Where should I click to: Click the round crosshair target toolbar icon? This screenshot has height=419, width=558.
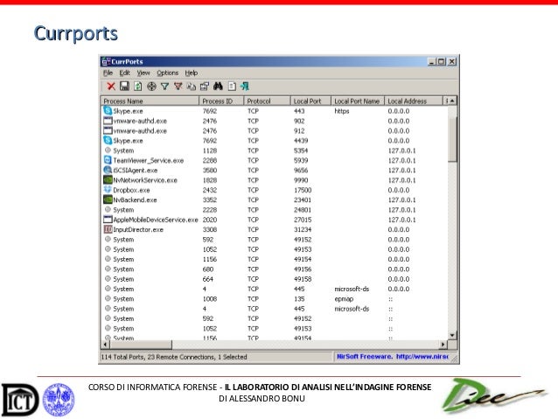(151, 86)
